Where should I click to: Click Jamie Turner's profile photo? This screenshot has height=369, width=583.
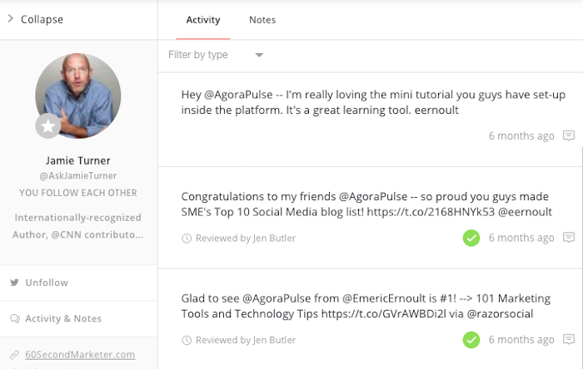click(x=78, y=96)
